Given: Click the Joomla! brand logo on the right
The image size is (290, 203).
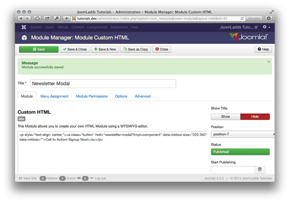Looking at the screenshot, I should [249, 37].
